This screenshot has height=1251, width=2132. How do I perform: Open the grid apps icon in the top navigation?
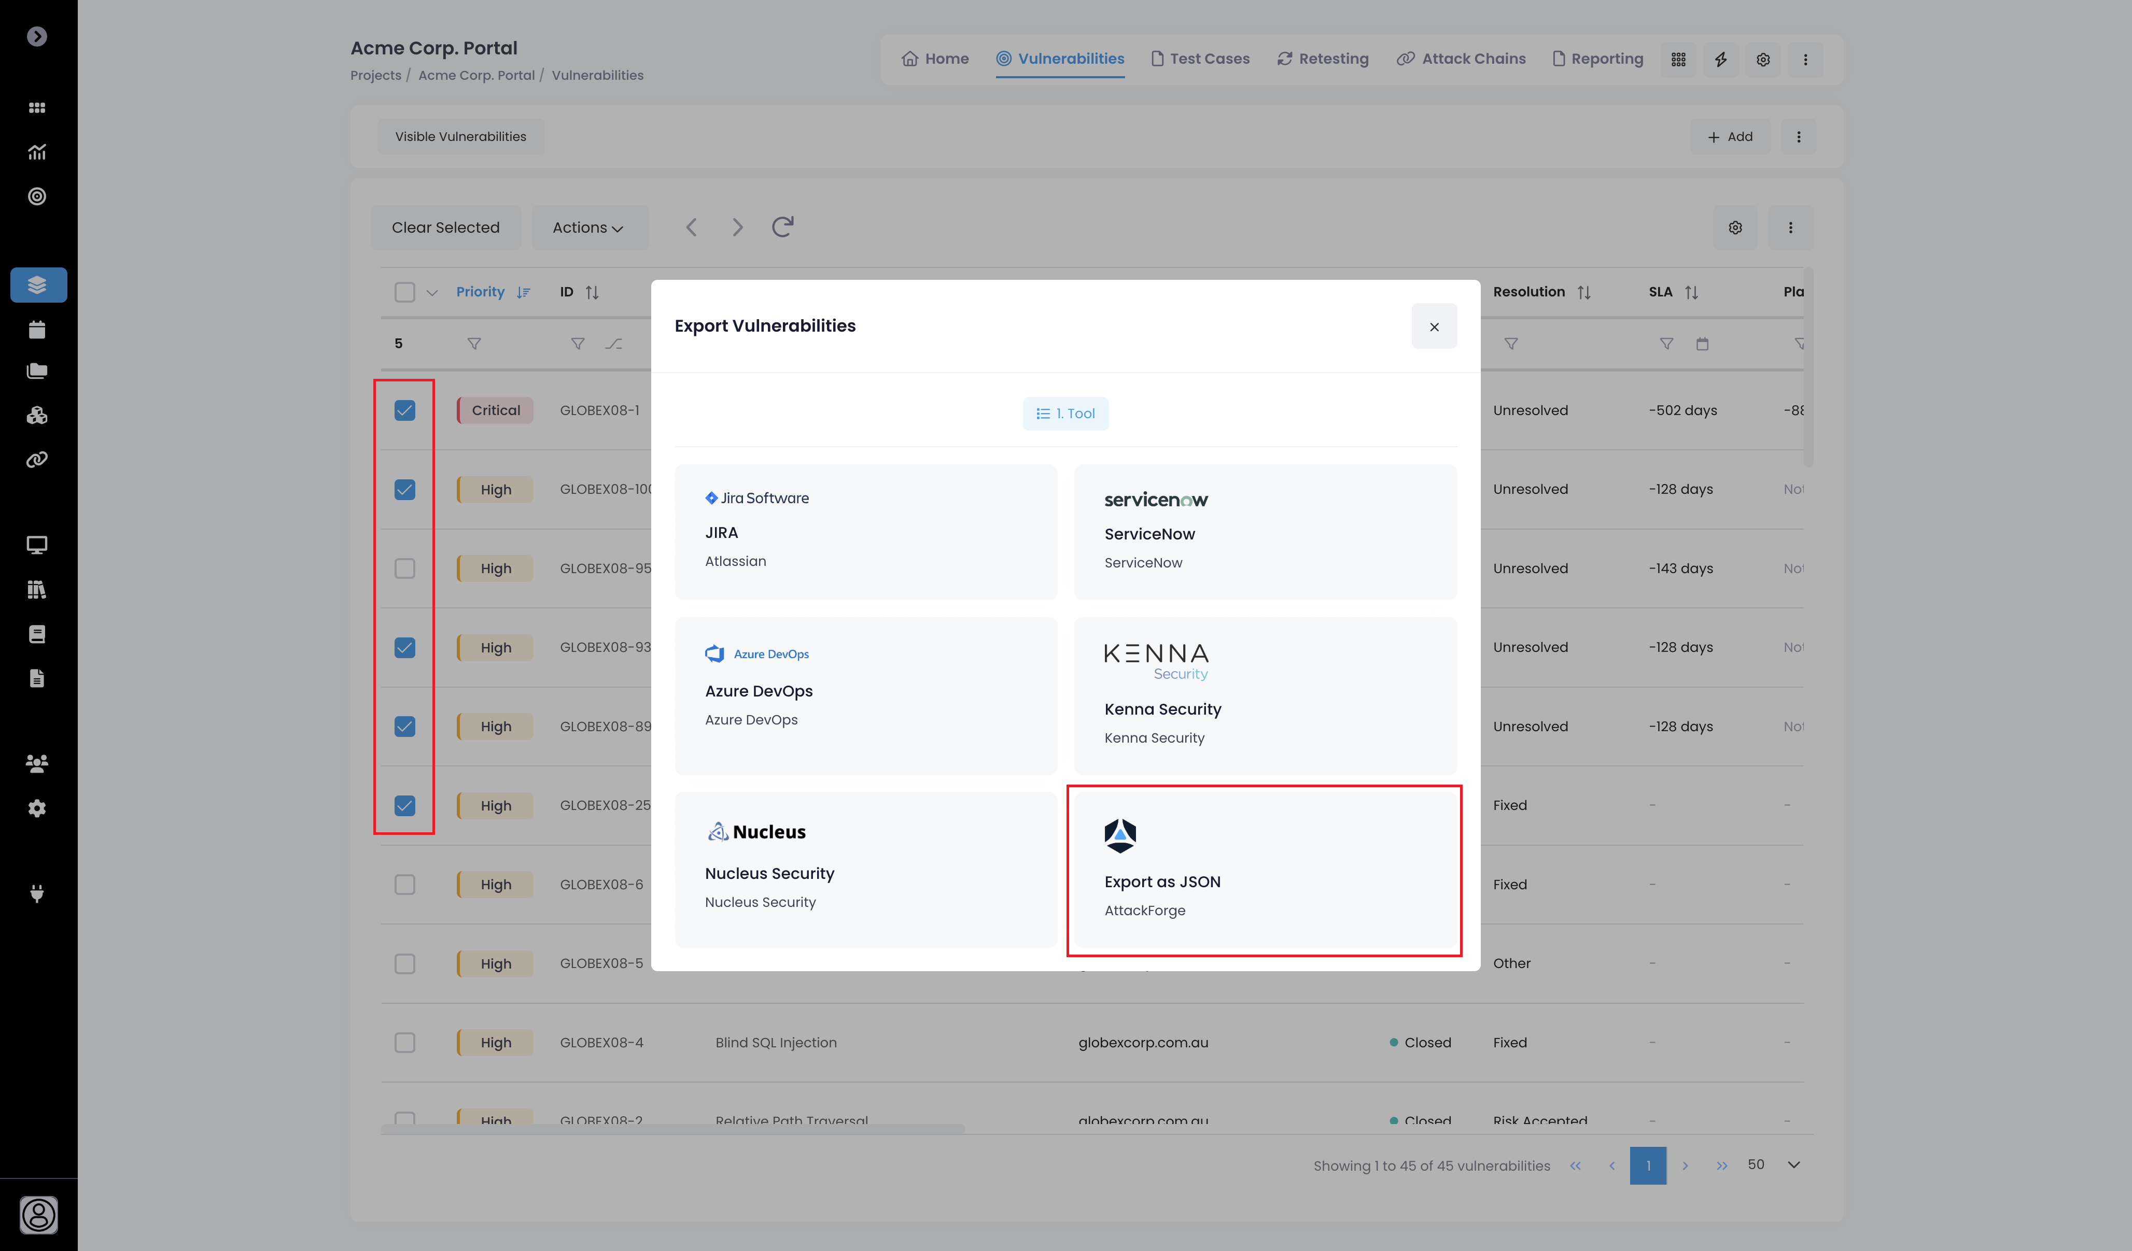click(x=1678, y=59)
